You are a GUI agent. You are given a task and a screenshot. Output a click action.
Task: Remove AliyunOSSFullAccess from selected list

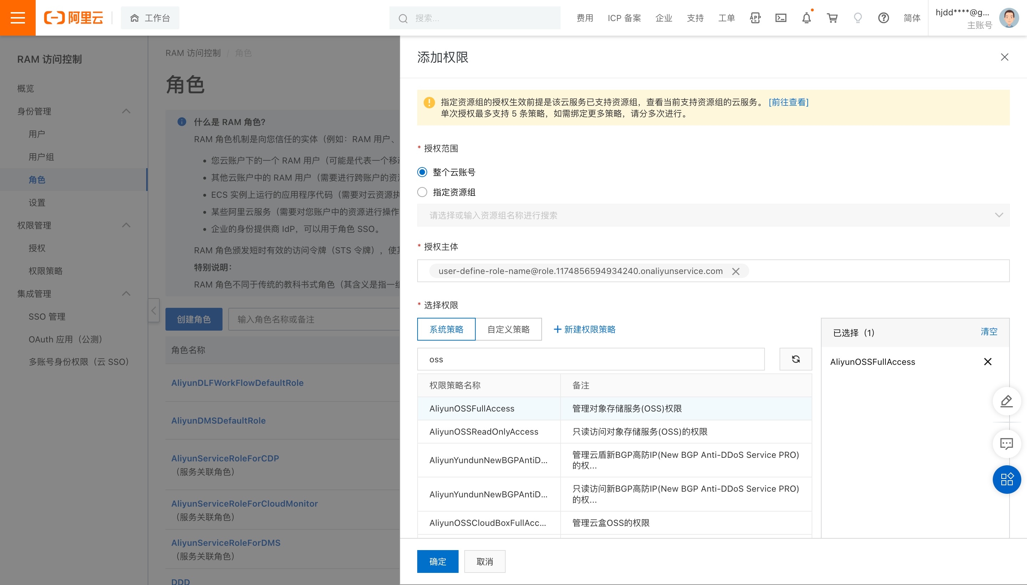click(x=987, y=362)
